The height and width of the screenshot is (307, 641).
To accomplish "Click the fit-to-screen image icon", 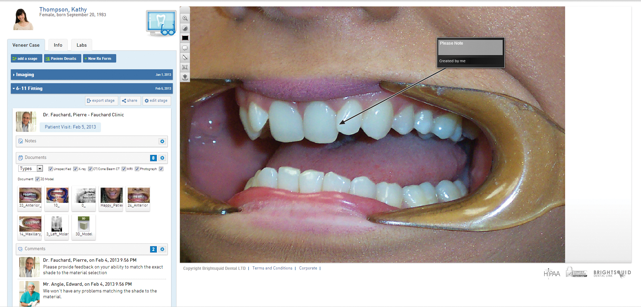I will click(185, 67).
